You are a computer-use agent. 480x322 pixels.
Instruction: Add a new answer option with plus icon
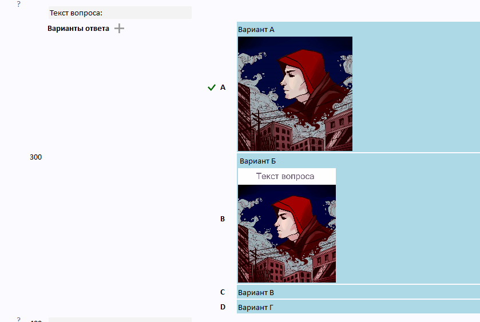coord(119,29)
